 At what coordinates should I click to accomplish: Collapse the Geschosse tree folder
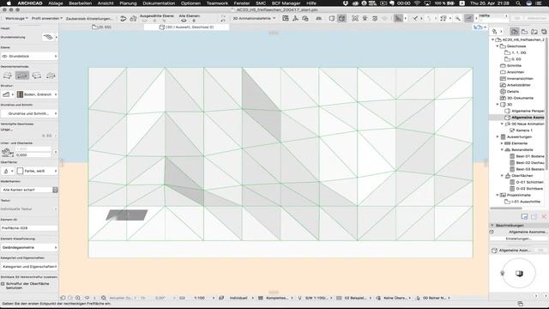(498, 46)
